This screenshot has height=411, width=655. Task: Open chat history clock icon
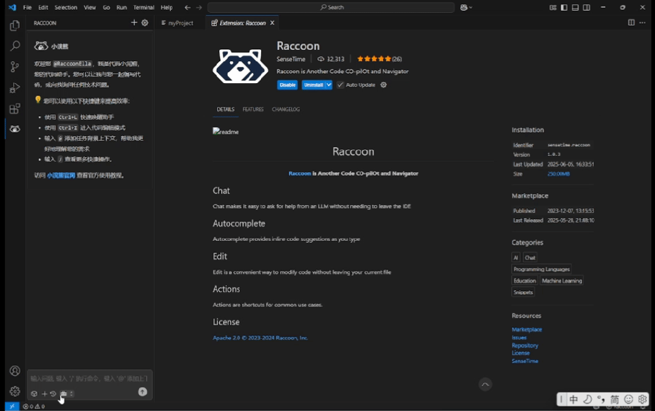(53, 393)
